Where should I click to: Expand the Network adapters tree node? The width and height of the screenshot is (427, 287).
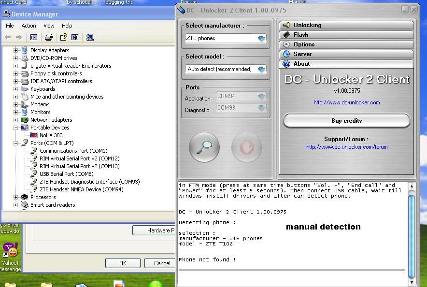click(16, 120)
